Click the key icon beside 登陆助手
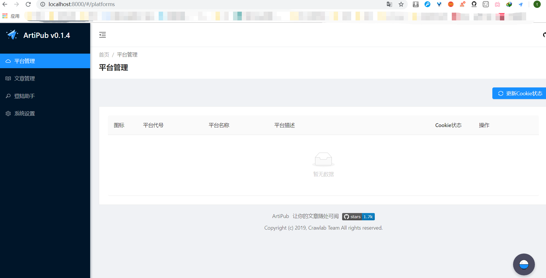 point(8,96)
